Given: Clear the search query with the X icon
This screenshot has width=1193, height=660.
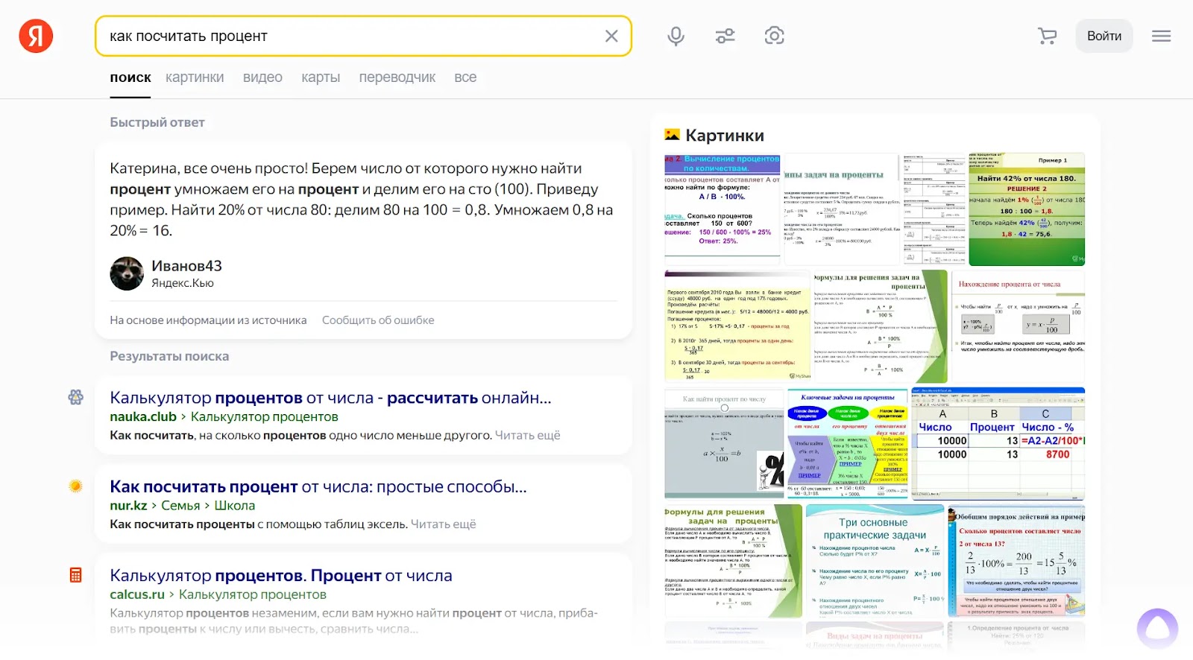Looking at the screenshot, I should coord(611,36).
